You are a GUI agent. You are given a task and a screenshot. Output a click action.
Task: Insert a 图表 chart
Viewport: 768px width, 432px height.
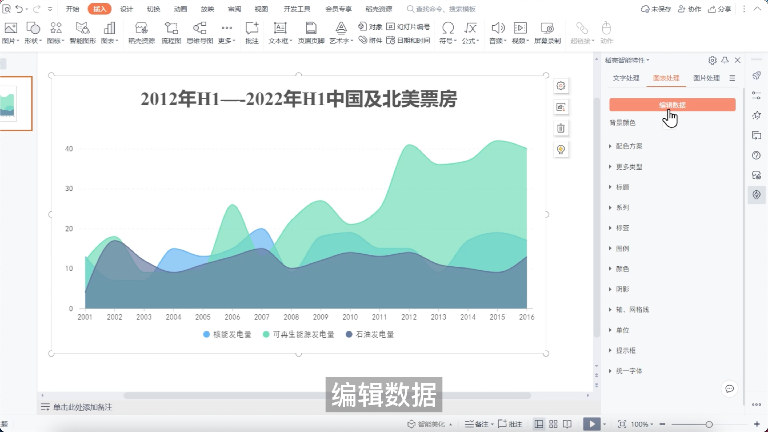click(109, 33)
